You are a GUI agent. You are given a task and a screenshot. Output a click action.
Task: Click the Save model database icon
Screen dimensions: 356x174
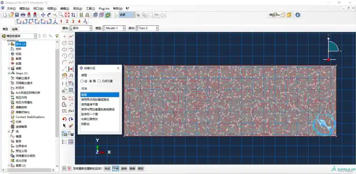[17, 15]
